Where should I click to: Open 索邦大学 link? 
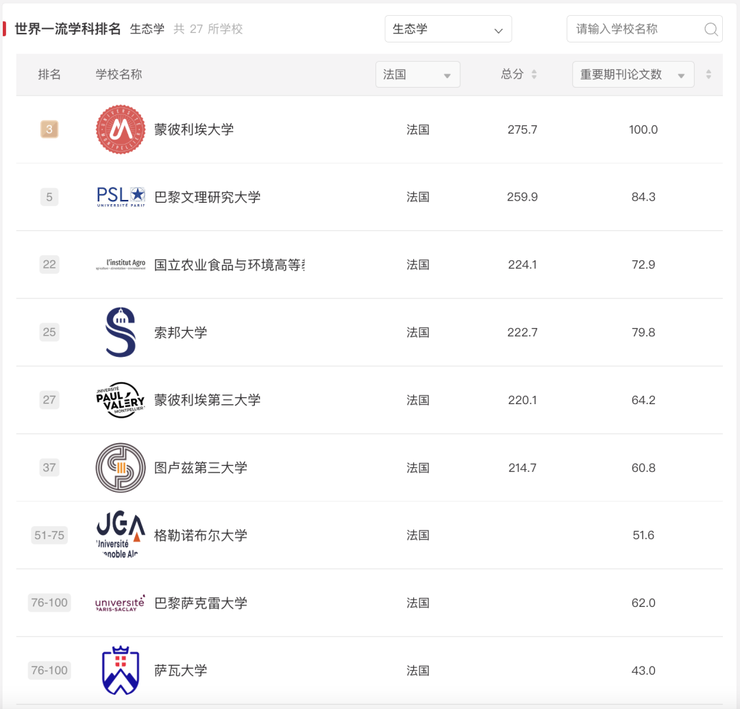(x=181, y=332)
